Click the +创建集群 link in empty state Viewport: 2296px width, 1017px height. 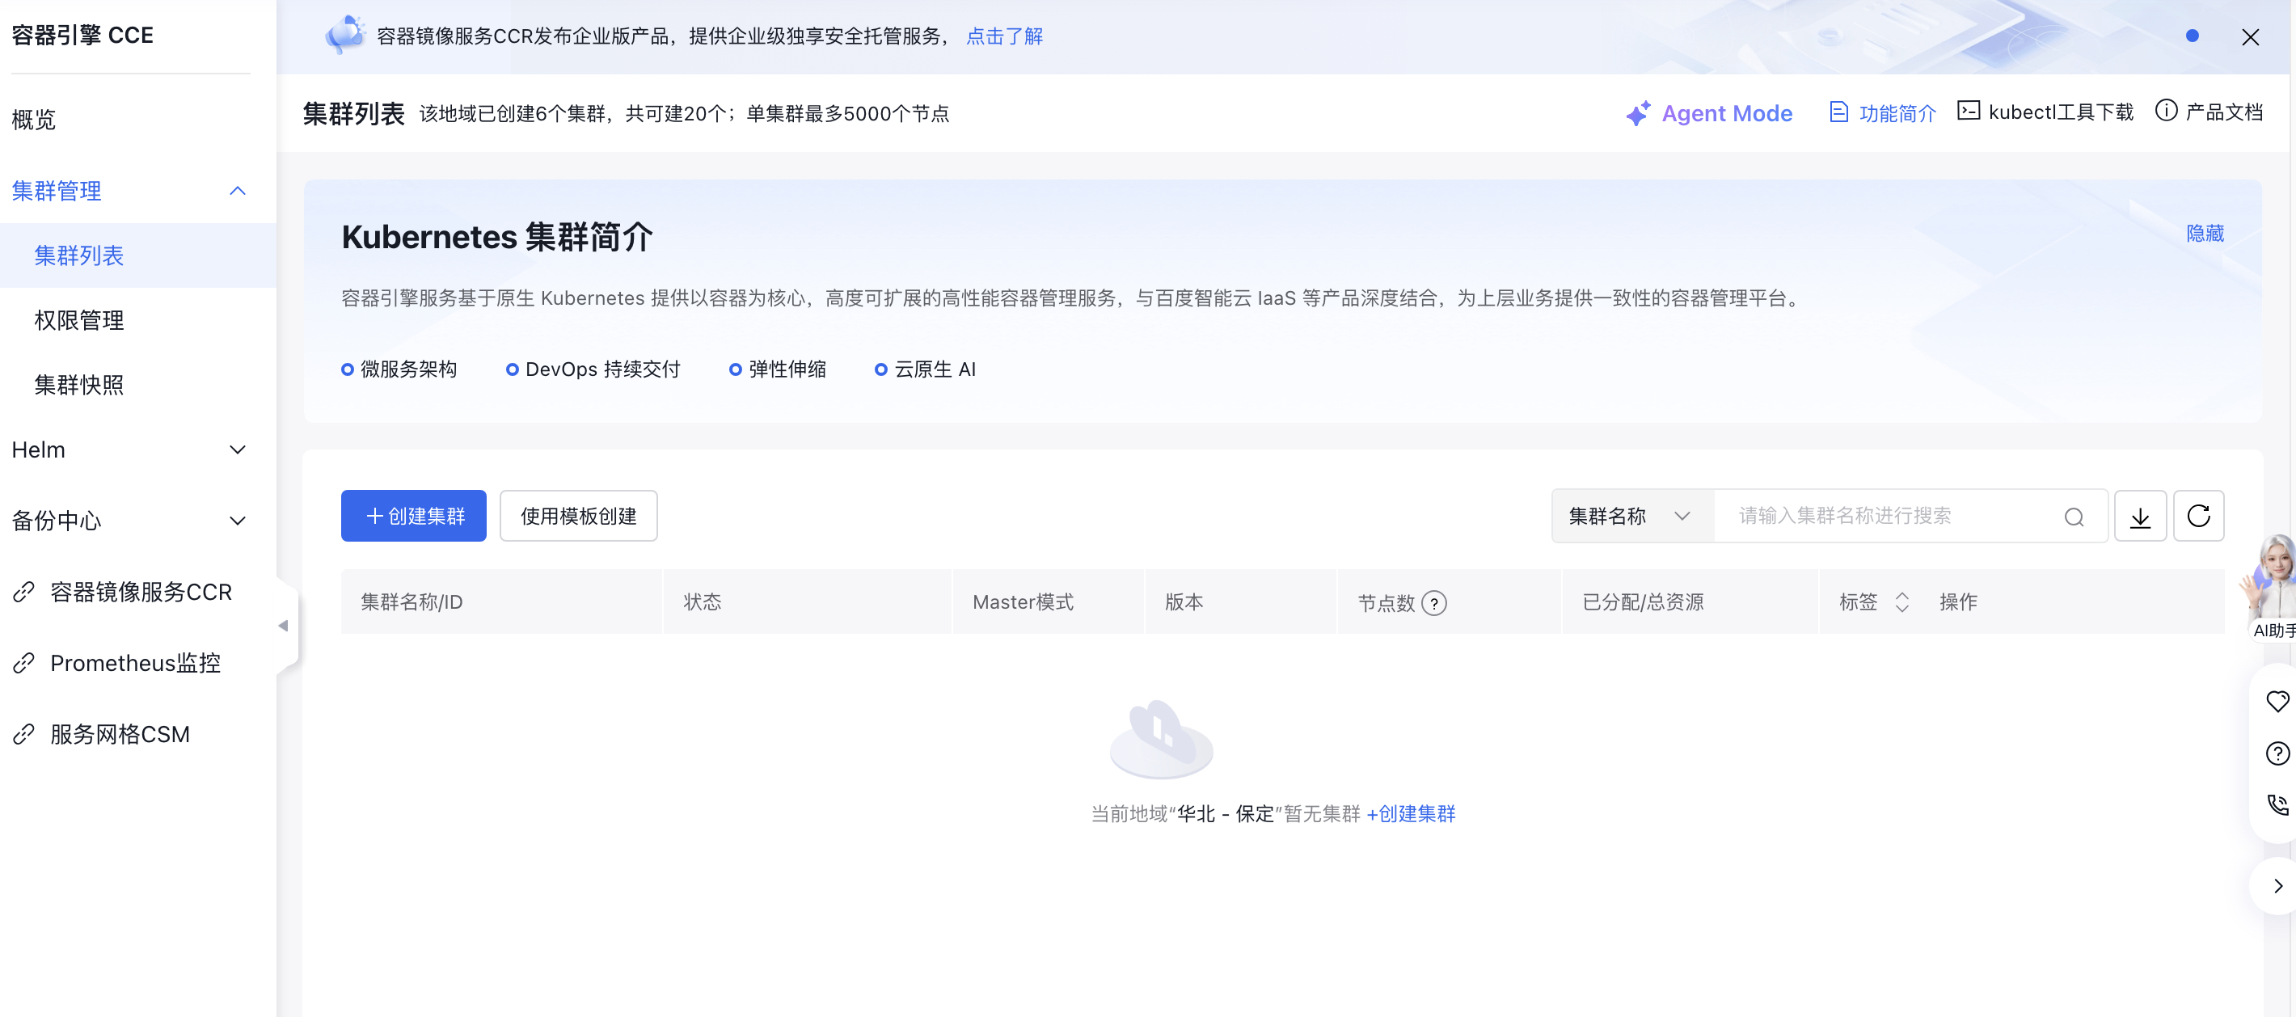click(1411, 814)
